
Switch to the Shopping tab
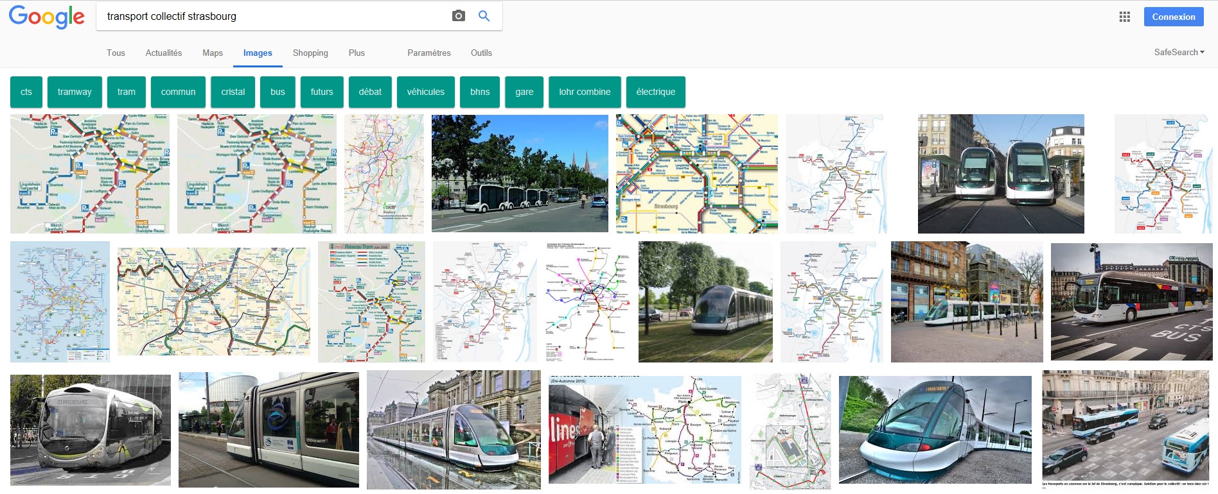coord(310,53)
